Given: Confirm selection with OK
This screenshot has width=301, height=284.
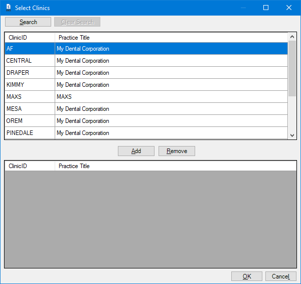Looking at the screenshot, I should pos(247,276).
